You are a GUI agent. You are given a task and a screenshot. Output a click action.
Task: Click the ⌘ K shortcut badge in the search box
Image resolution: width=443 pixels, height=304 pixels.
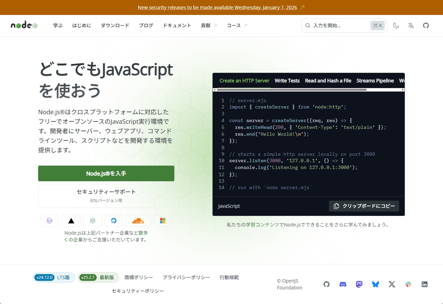(378, 26)
